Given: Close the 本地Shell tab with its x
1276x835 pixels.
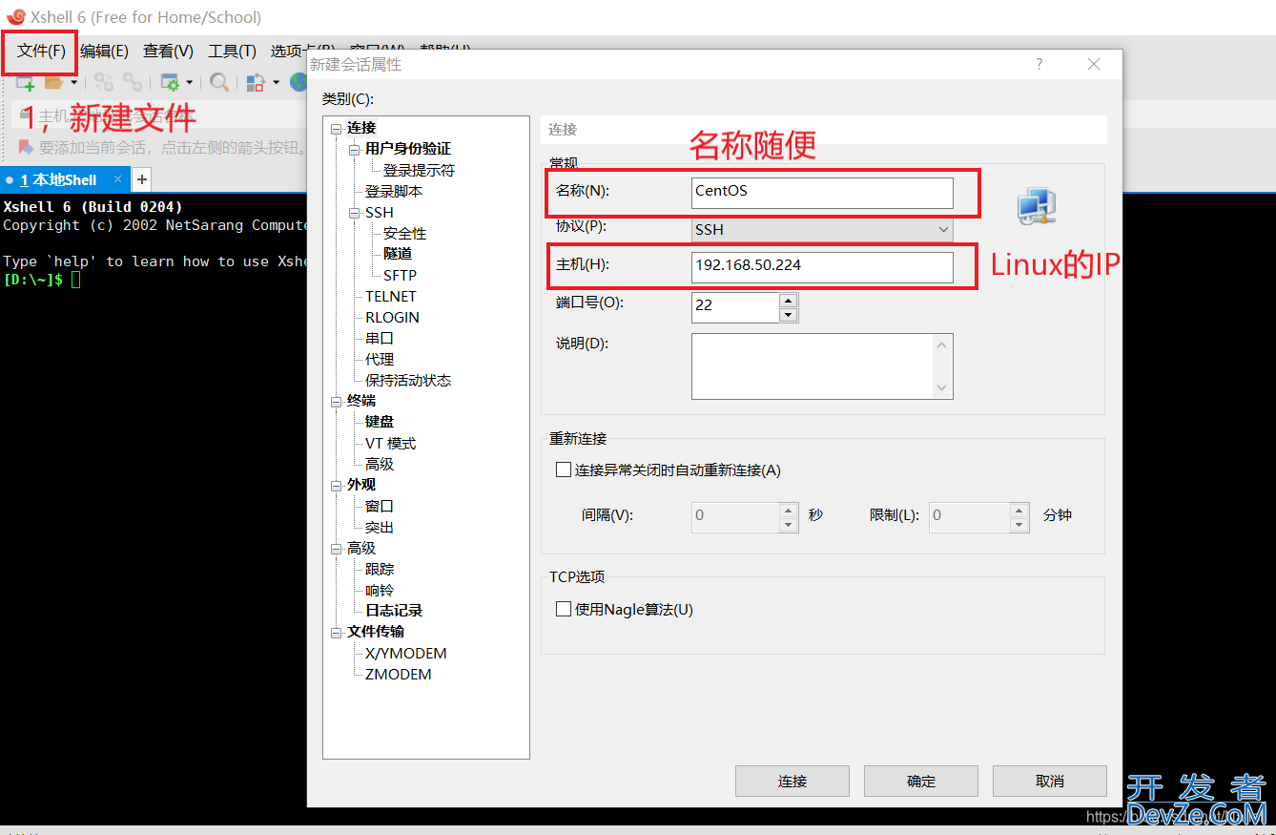Looking at the screenshot, I should pyautogui.click(x=117, y=178).
